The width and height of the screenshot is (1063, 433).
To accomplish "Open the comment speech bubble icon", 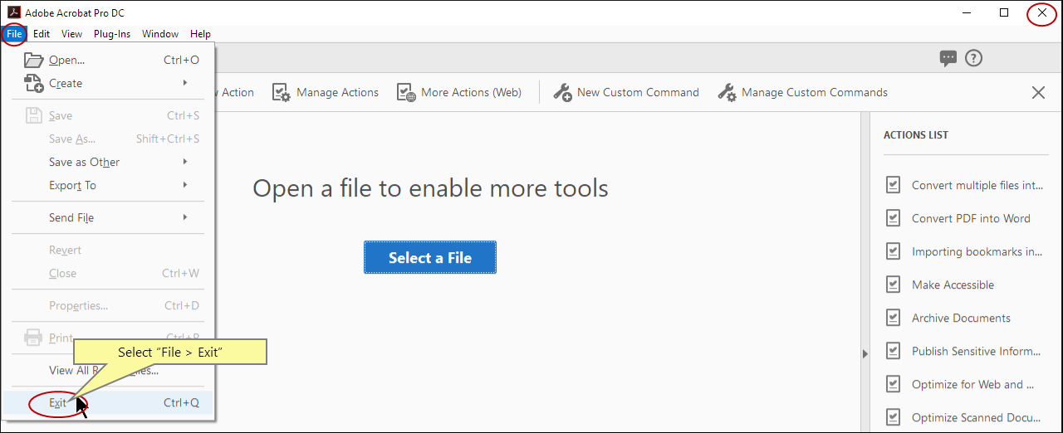I will click(948, 58).
